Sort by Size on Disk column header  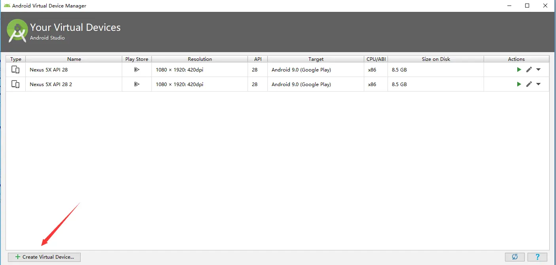(436, 59)
